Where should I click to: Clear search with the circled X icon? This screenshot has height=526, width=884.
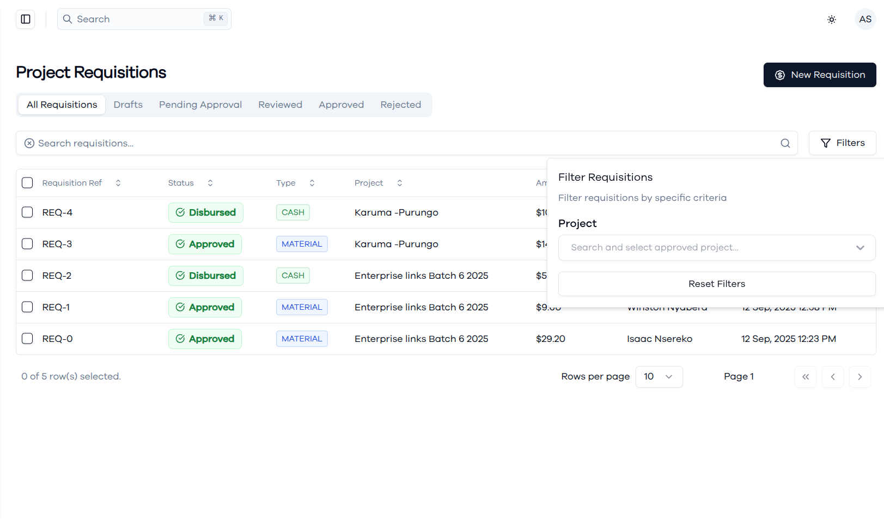point(29,143)
